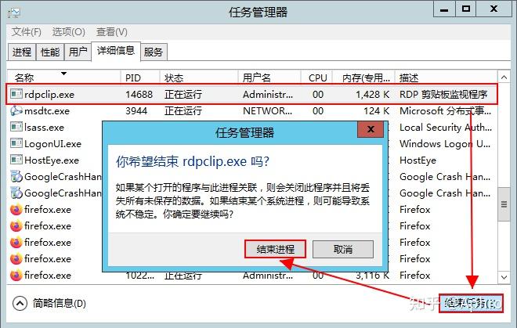517x328 pixels.
Task: Open the 文件(F) menu
Action: tap(27, 32)
